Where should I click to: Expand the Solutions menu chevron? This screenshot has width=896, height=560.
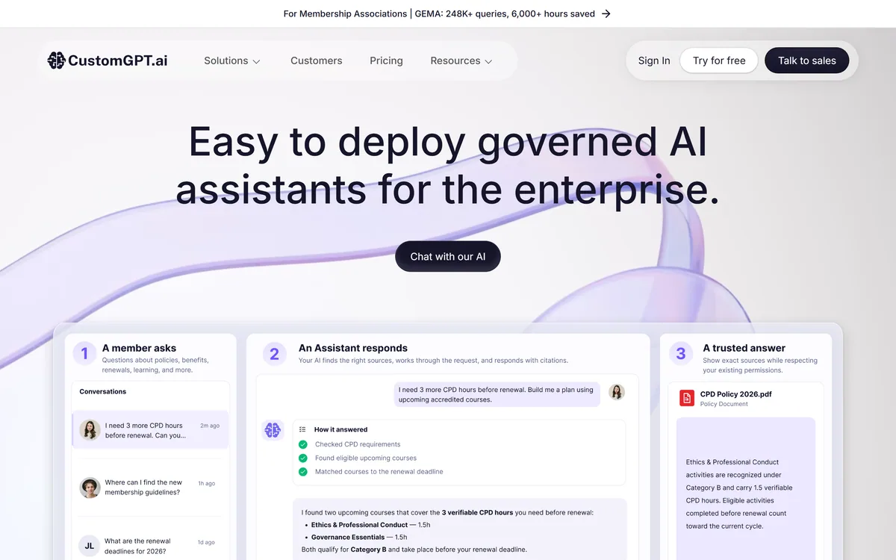[256, 61]
